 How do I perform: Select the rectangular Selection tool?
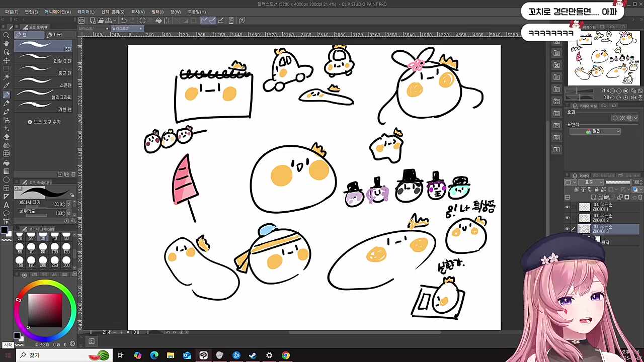[x=6, y=69]
